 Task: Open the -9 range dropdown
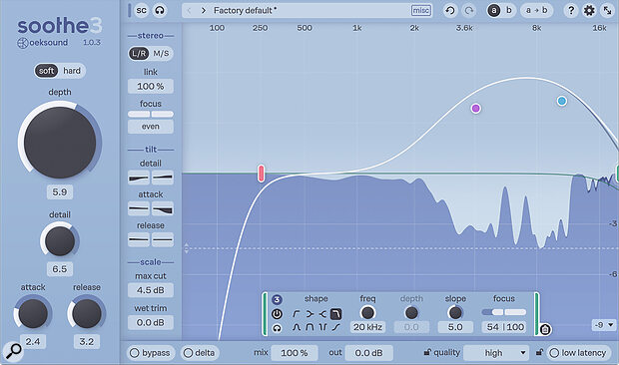(604, 325)
